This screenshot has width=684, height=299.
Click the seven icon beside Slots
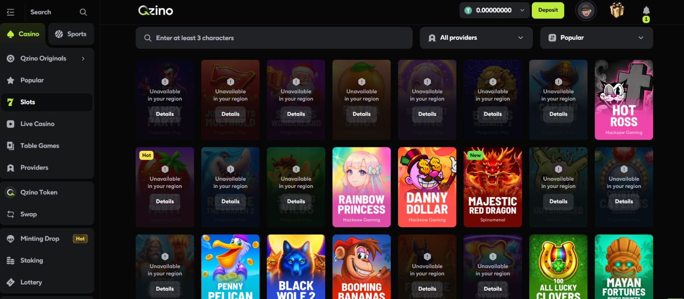[x=11, y=102]
